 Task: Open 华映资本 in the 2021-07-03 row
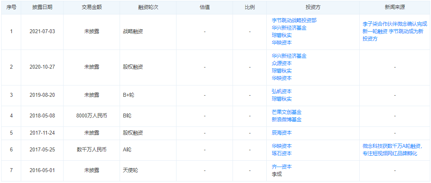pos(282,43)
